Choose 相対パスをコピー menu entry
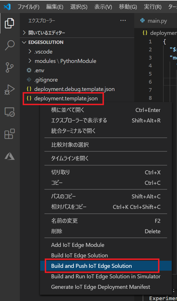The width and height of the screenshot is (177, 301). (x=106, y=207)
